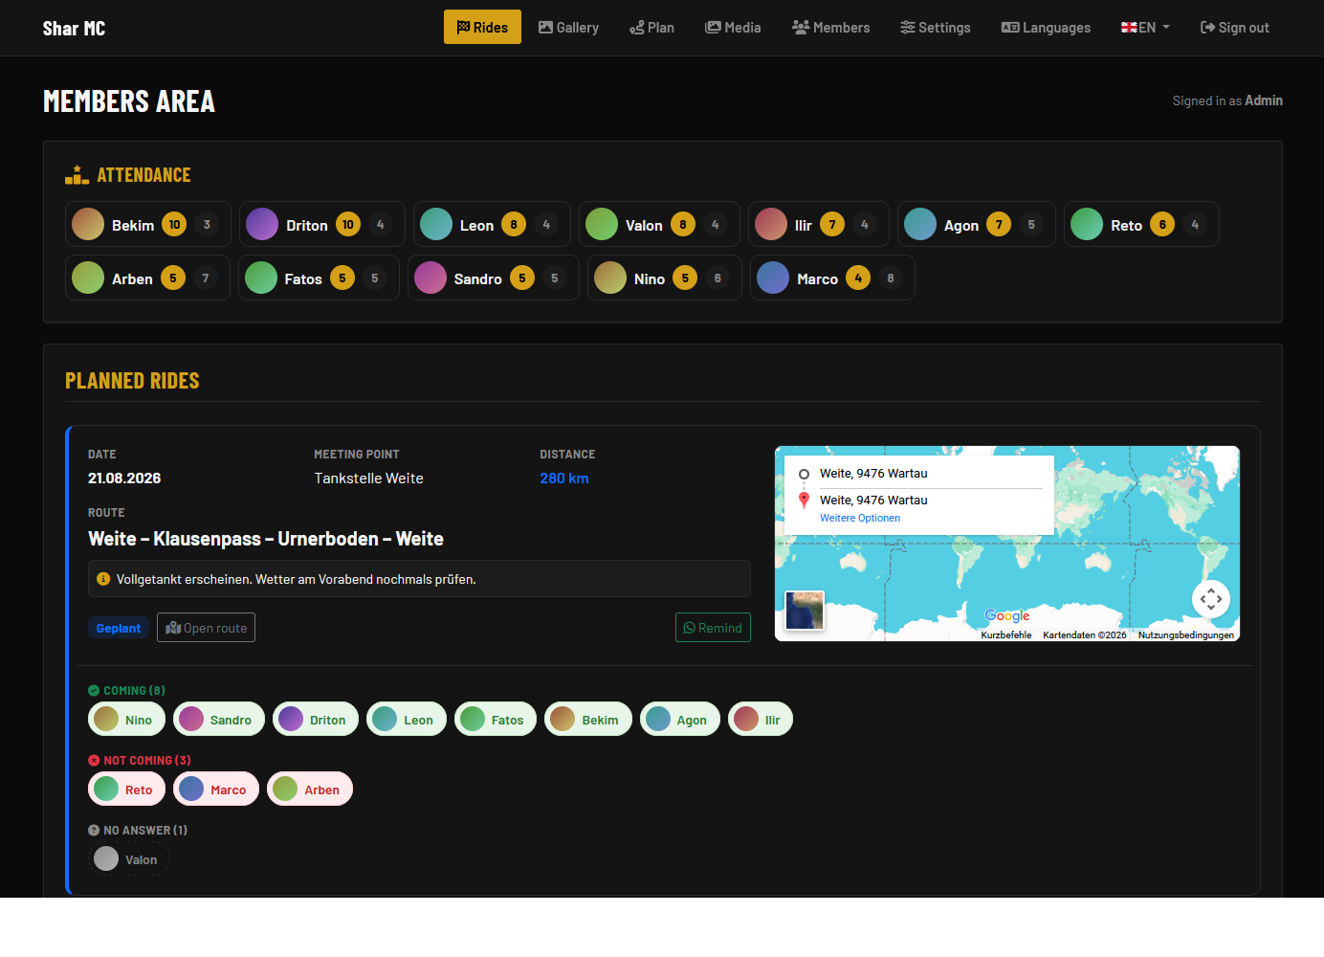This screenshot has height=957, width=1324.
Task: Click Nino's avatar in coming list
Action: tap(106, 719)
